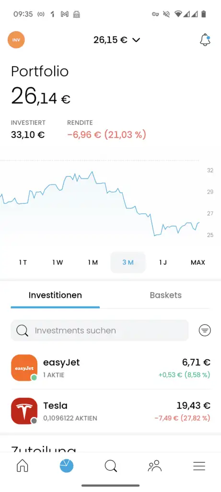Open the Tesla 19,43 € position

click(110, 411)
